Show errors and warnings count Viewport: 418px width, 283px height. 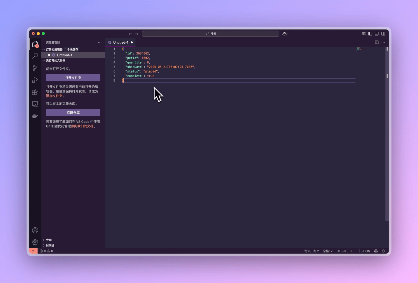pyautogui.click(x=46, y=251)
